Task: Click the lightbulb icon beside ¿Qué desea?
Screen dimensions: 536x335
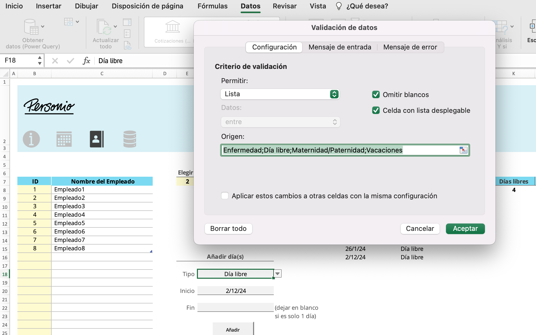Action: [x=339, y=6]
